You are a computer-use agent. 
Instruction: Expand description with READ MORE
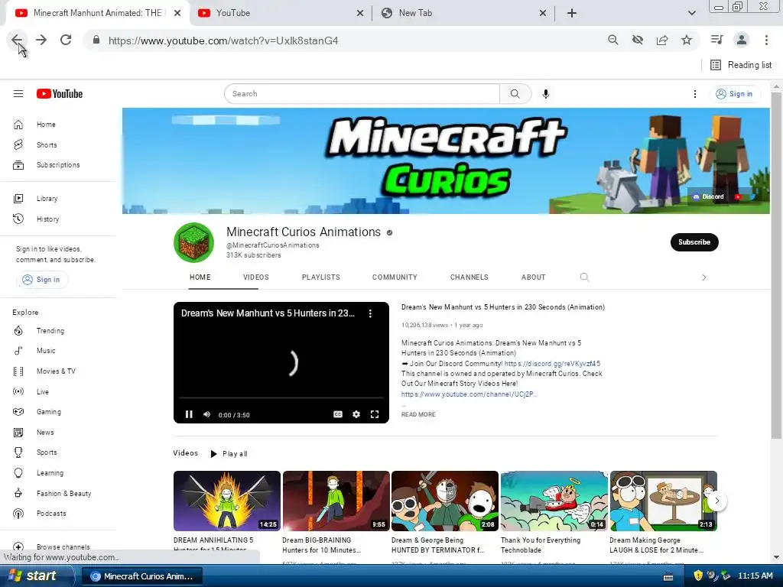[x=418, y=415]
